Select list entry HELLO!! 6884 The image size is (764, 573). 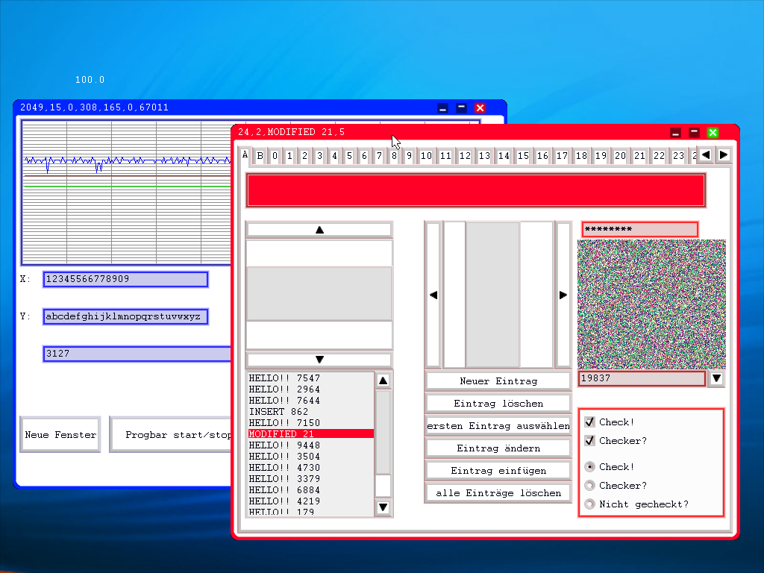click(311, 490)
